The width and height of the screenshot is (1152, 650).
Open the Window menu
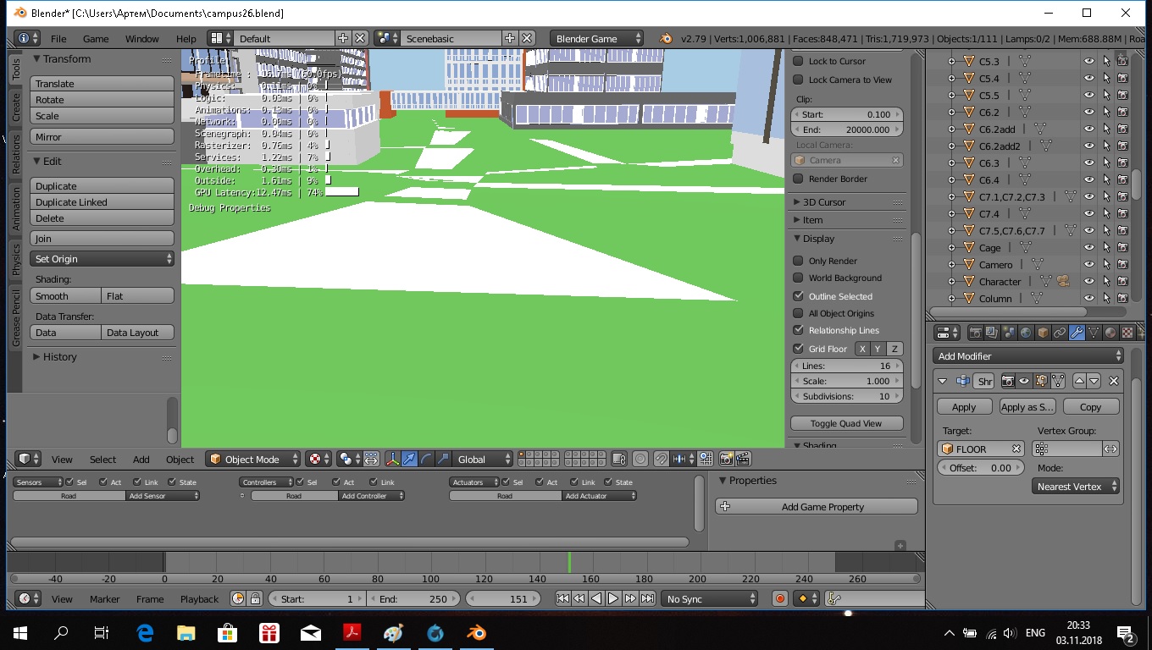pos(142,39)
